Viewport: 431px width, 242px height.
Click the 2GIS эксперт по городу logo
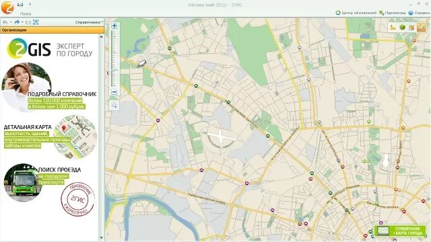point(49,48)
